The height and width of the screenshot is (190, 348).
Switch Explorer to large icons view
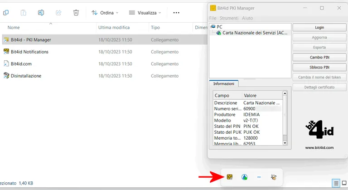[344, 183]
